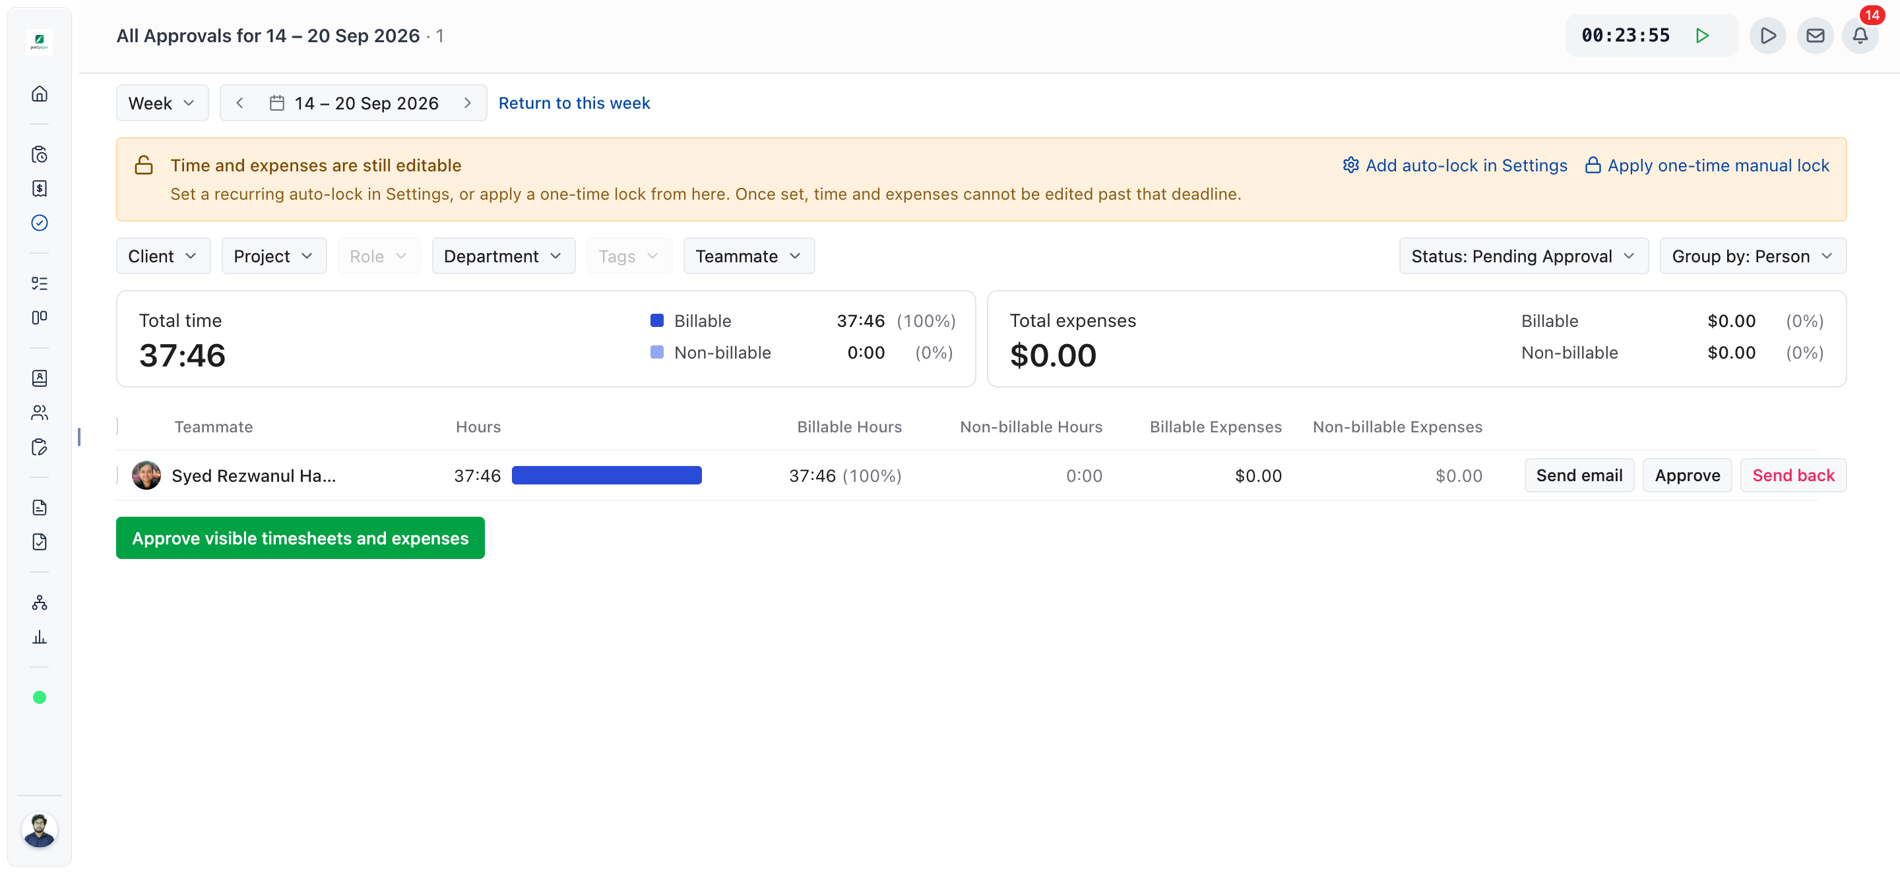
Task: Click the calendar icon beside date range
Action: click(276, 103)
